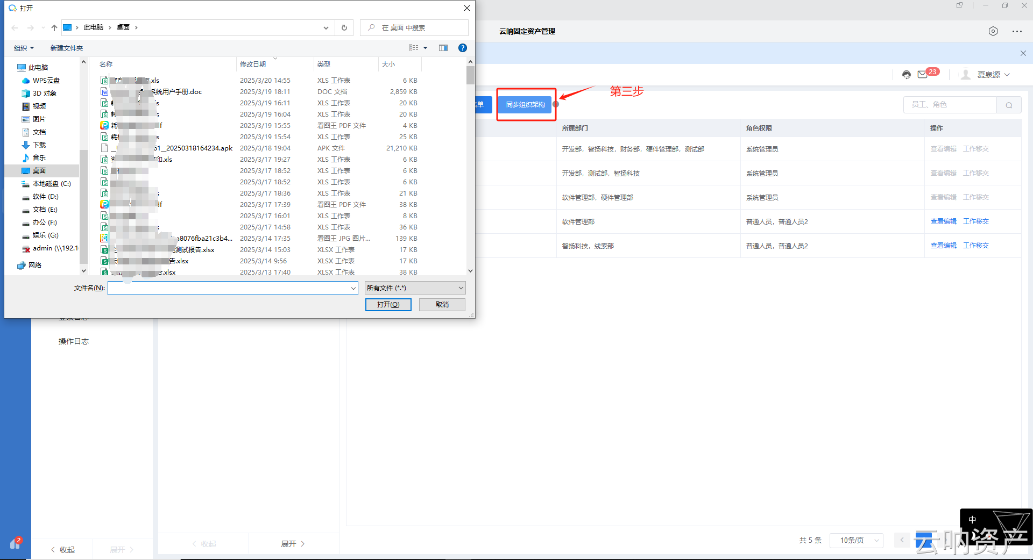Open file dialog help
The width and height of the screenshot is (1033, 560).
coord(463,48)
